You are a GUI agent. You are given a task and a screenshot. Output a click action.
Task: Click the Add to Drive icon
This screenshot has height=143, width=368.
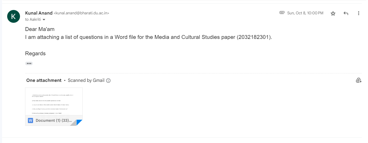click(x=359, y=80)
